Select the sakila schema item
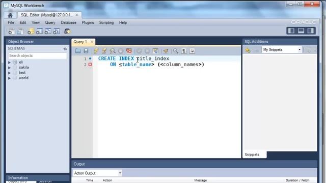Image resolution: width=326 pixels, height=183 pixels. click(24, 68)
